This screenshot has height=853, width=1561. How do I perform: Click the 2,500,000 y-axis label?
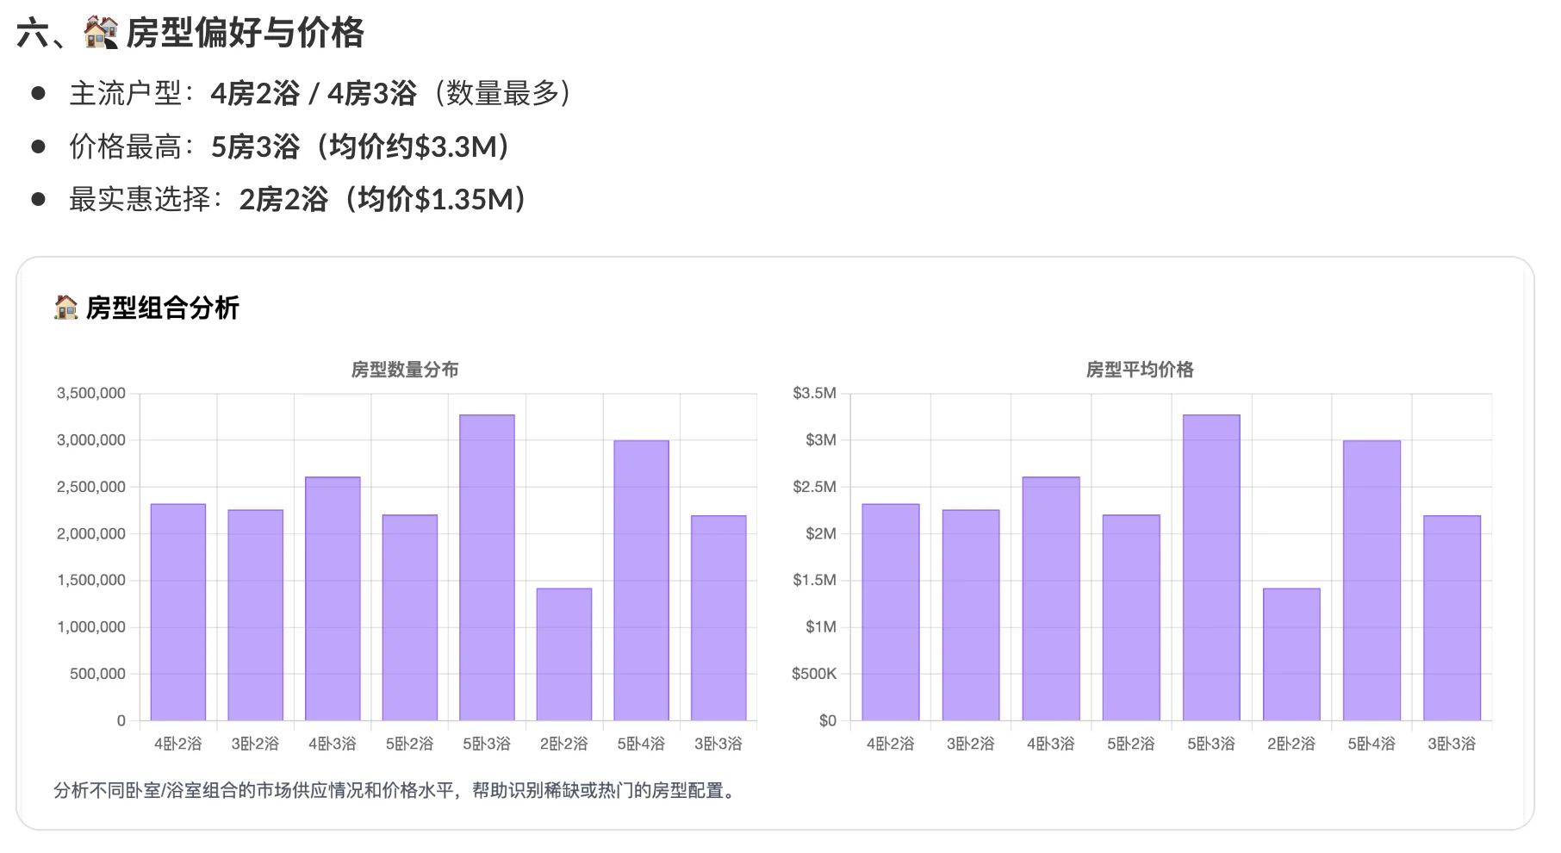click(91, 487)
